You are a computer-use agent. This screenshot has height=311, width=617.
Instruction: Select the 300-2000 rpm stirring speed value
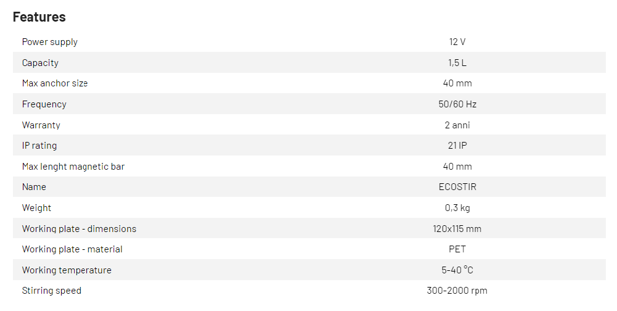point(457,291)
